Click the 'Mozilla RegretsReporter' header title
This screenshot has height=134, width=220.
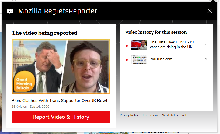coord(58,11)
